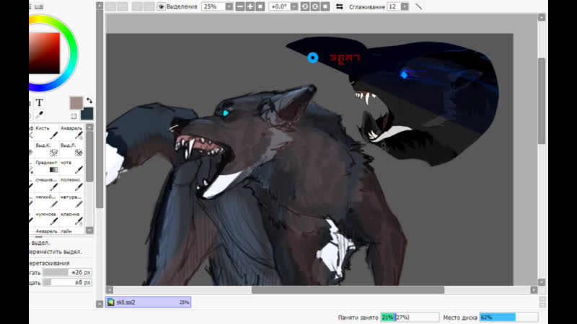The height and width of the screenshot is (324, 577).
Task: Click the 25% zoom value field
Action: [213, 6]
